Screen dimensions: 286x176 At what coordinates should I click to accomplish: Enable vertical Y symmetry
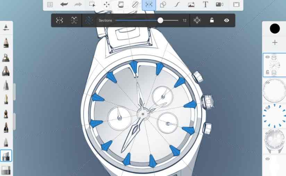(x=59, y=20)
